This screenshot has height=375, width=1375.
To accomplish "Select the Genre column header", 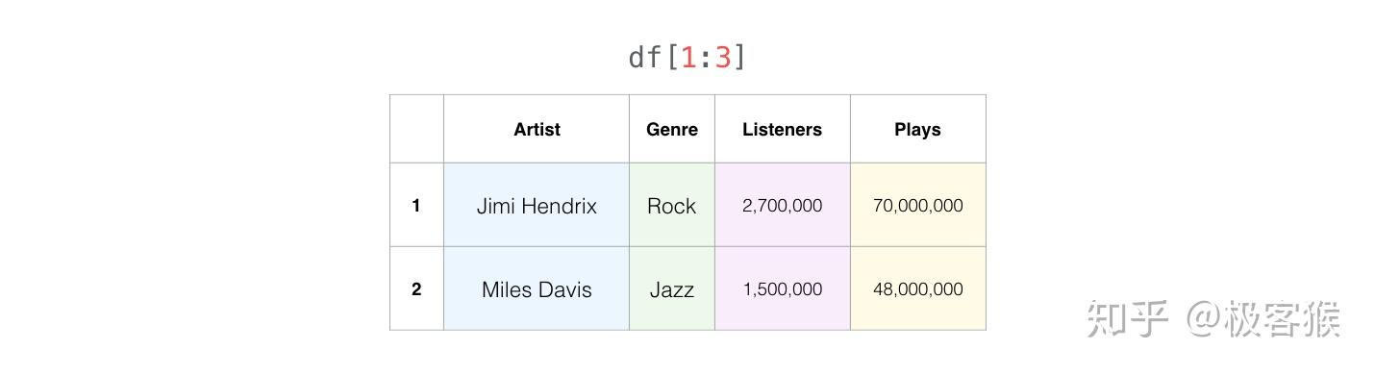I will (672, 129).
